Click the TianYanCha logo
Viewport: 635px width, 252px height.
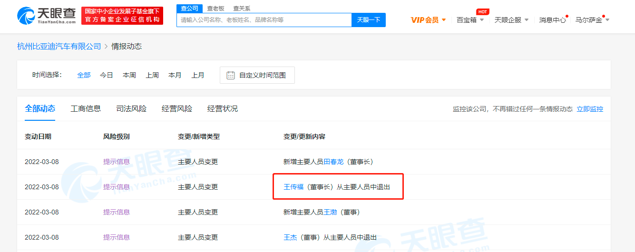click(46, 16)
